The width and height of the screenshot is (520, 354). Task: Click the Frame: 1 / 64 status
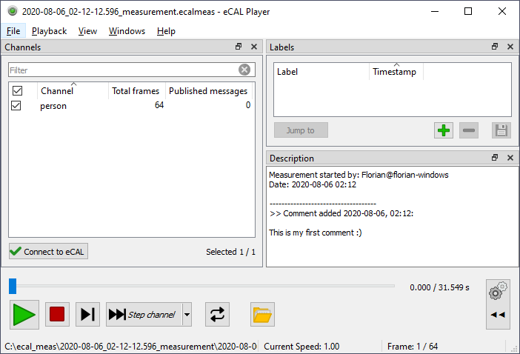click(412, 347)
